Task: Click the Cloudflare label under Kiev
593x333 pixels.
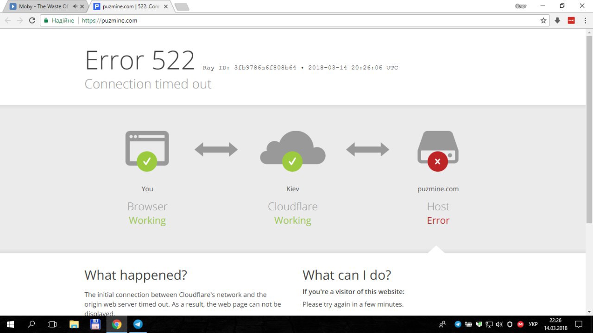Action: pos(293,207)
